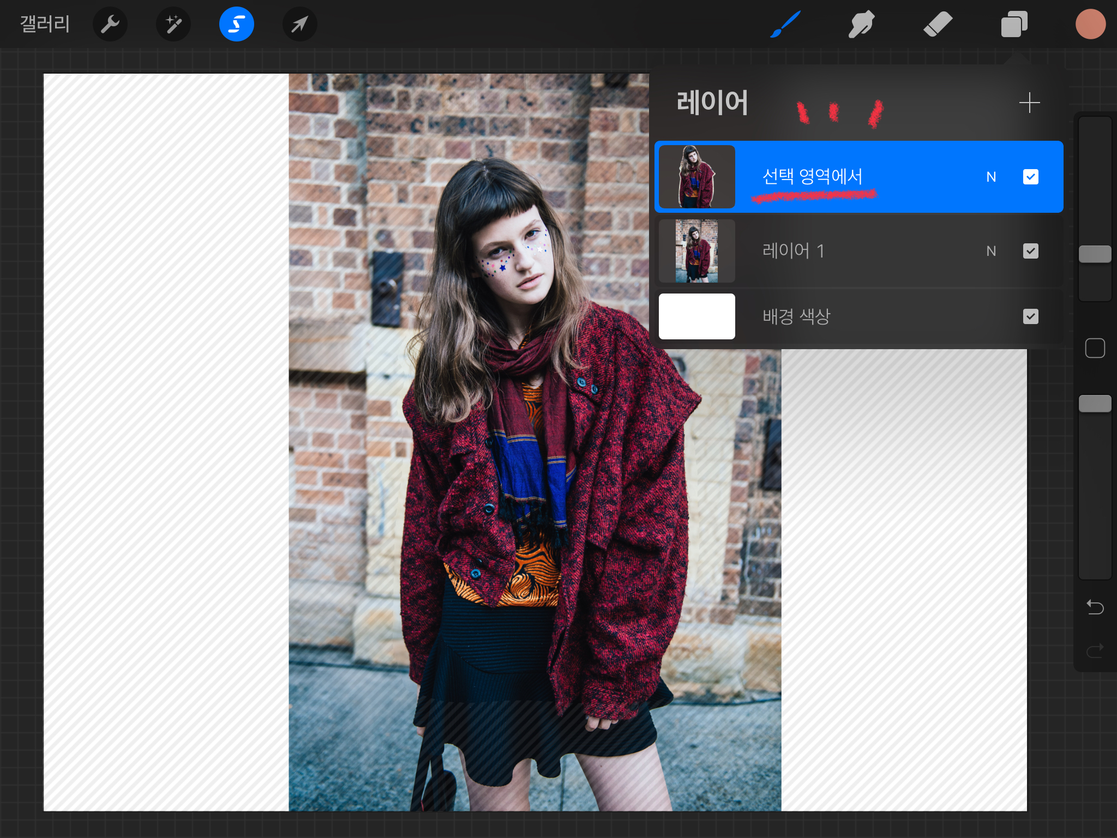Activate the Transform arrow tool

coord(299,25)
